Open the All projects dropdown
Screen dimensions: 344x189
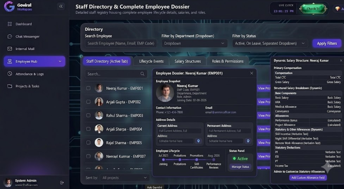[x=124, y=178]
